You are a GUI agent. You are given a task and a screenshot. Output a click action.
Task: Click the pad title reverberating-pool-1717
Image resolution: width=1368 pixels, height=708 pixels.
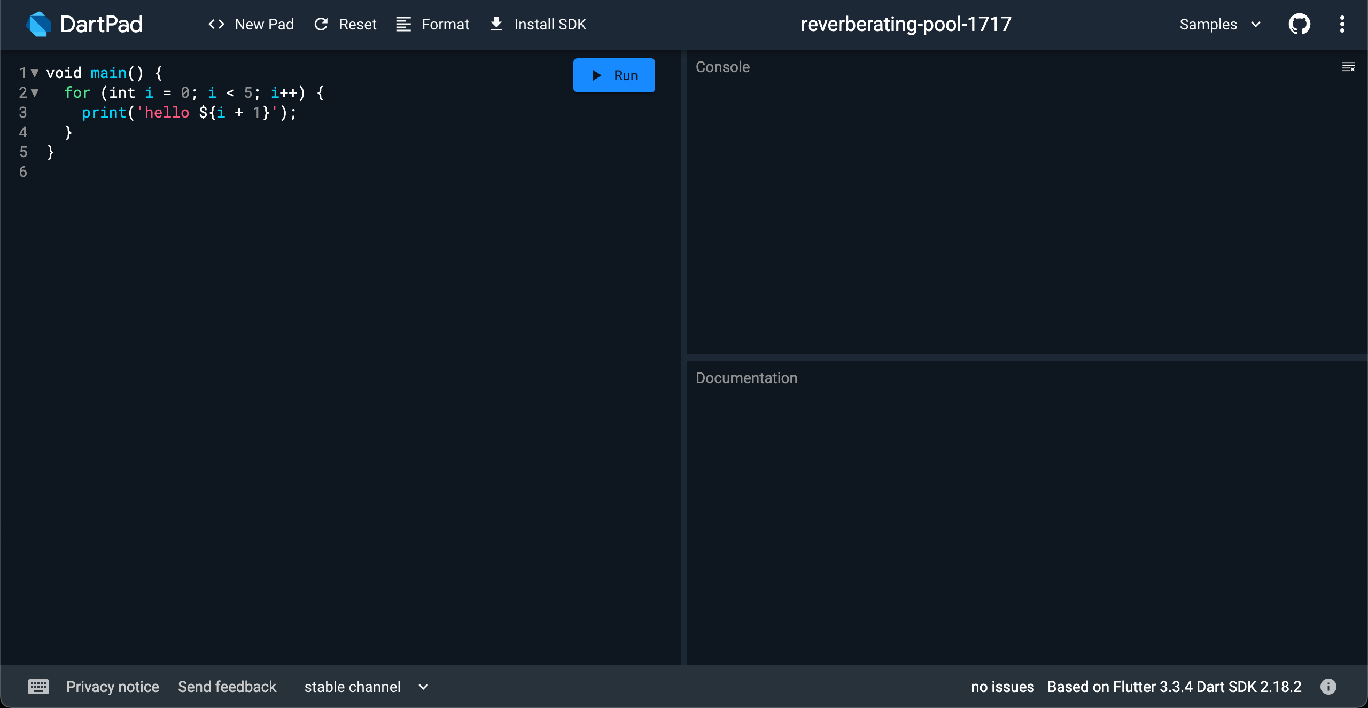[x=906, y=24]
